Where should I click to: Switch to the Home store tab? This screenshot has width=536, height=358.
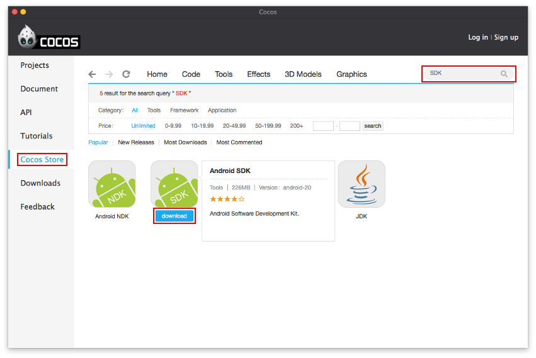point(157,74)
